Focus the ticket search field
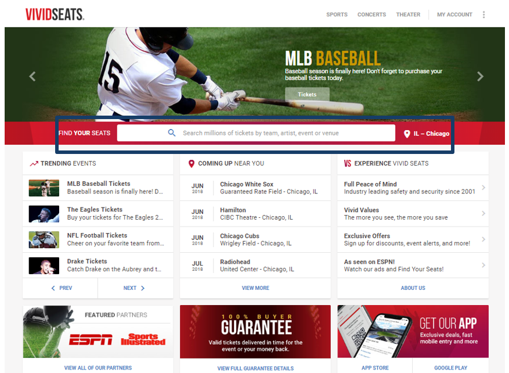This screenshot has width=509, height=373. [x=256, y=133]
